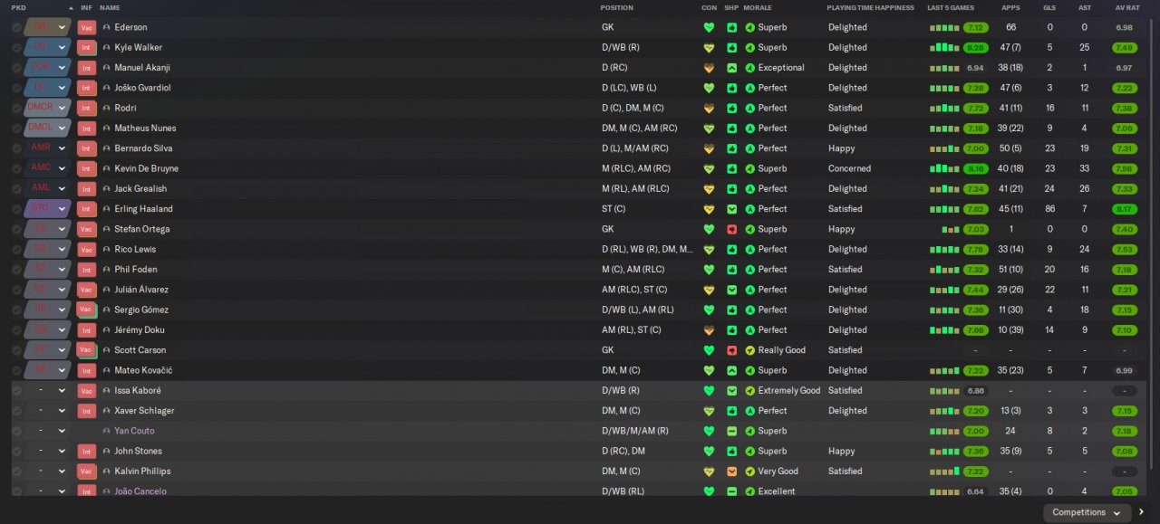Click Bernardo Silva's condition heart icon
The image size is (1160, 524).
point(709,148)
